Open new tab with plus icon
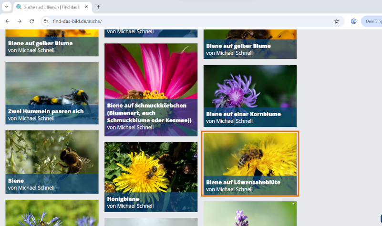 pos(99,7)
